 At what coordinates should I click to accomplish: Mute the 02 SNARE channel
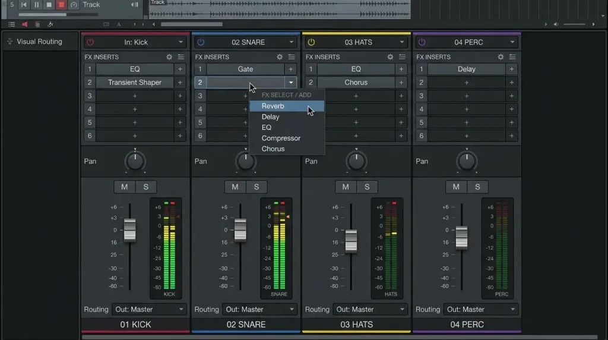(235, 187)
